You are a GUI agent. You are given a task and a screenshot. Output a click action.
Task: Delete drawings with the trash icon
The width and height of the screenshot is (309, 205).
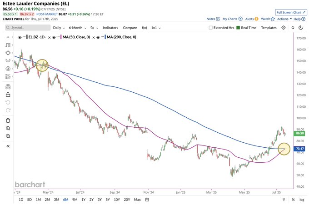[8, 120]
